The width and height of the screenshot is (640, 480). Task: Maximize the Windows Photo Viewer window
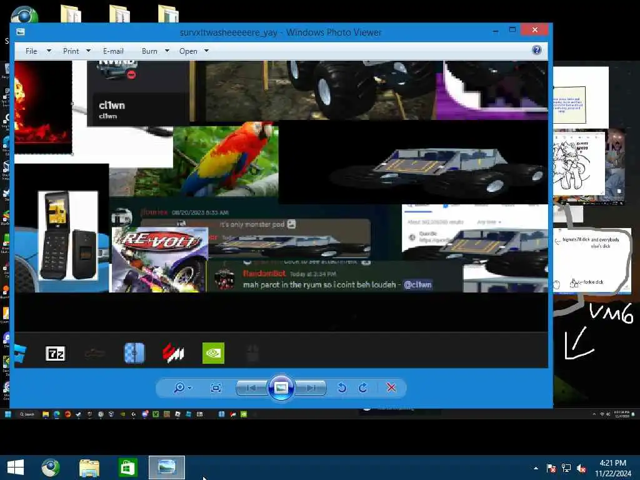pos(512,30)
